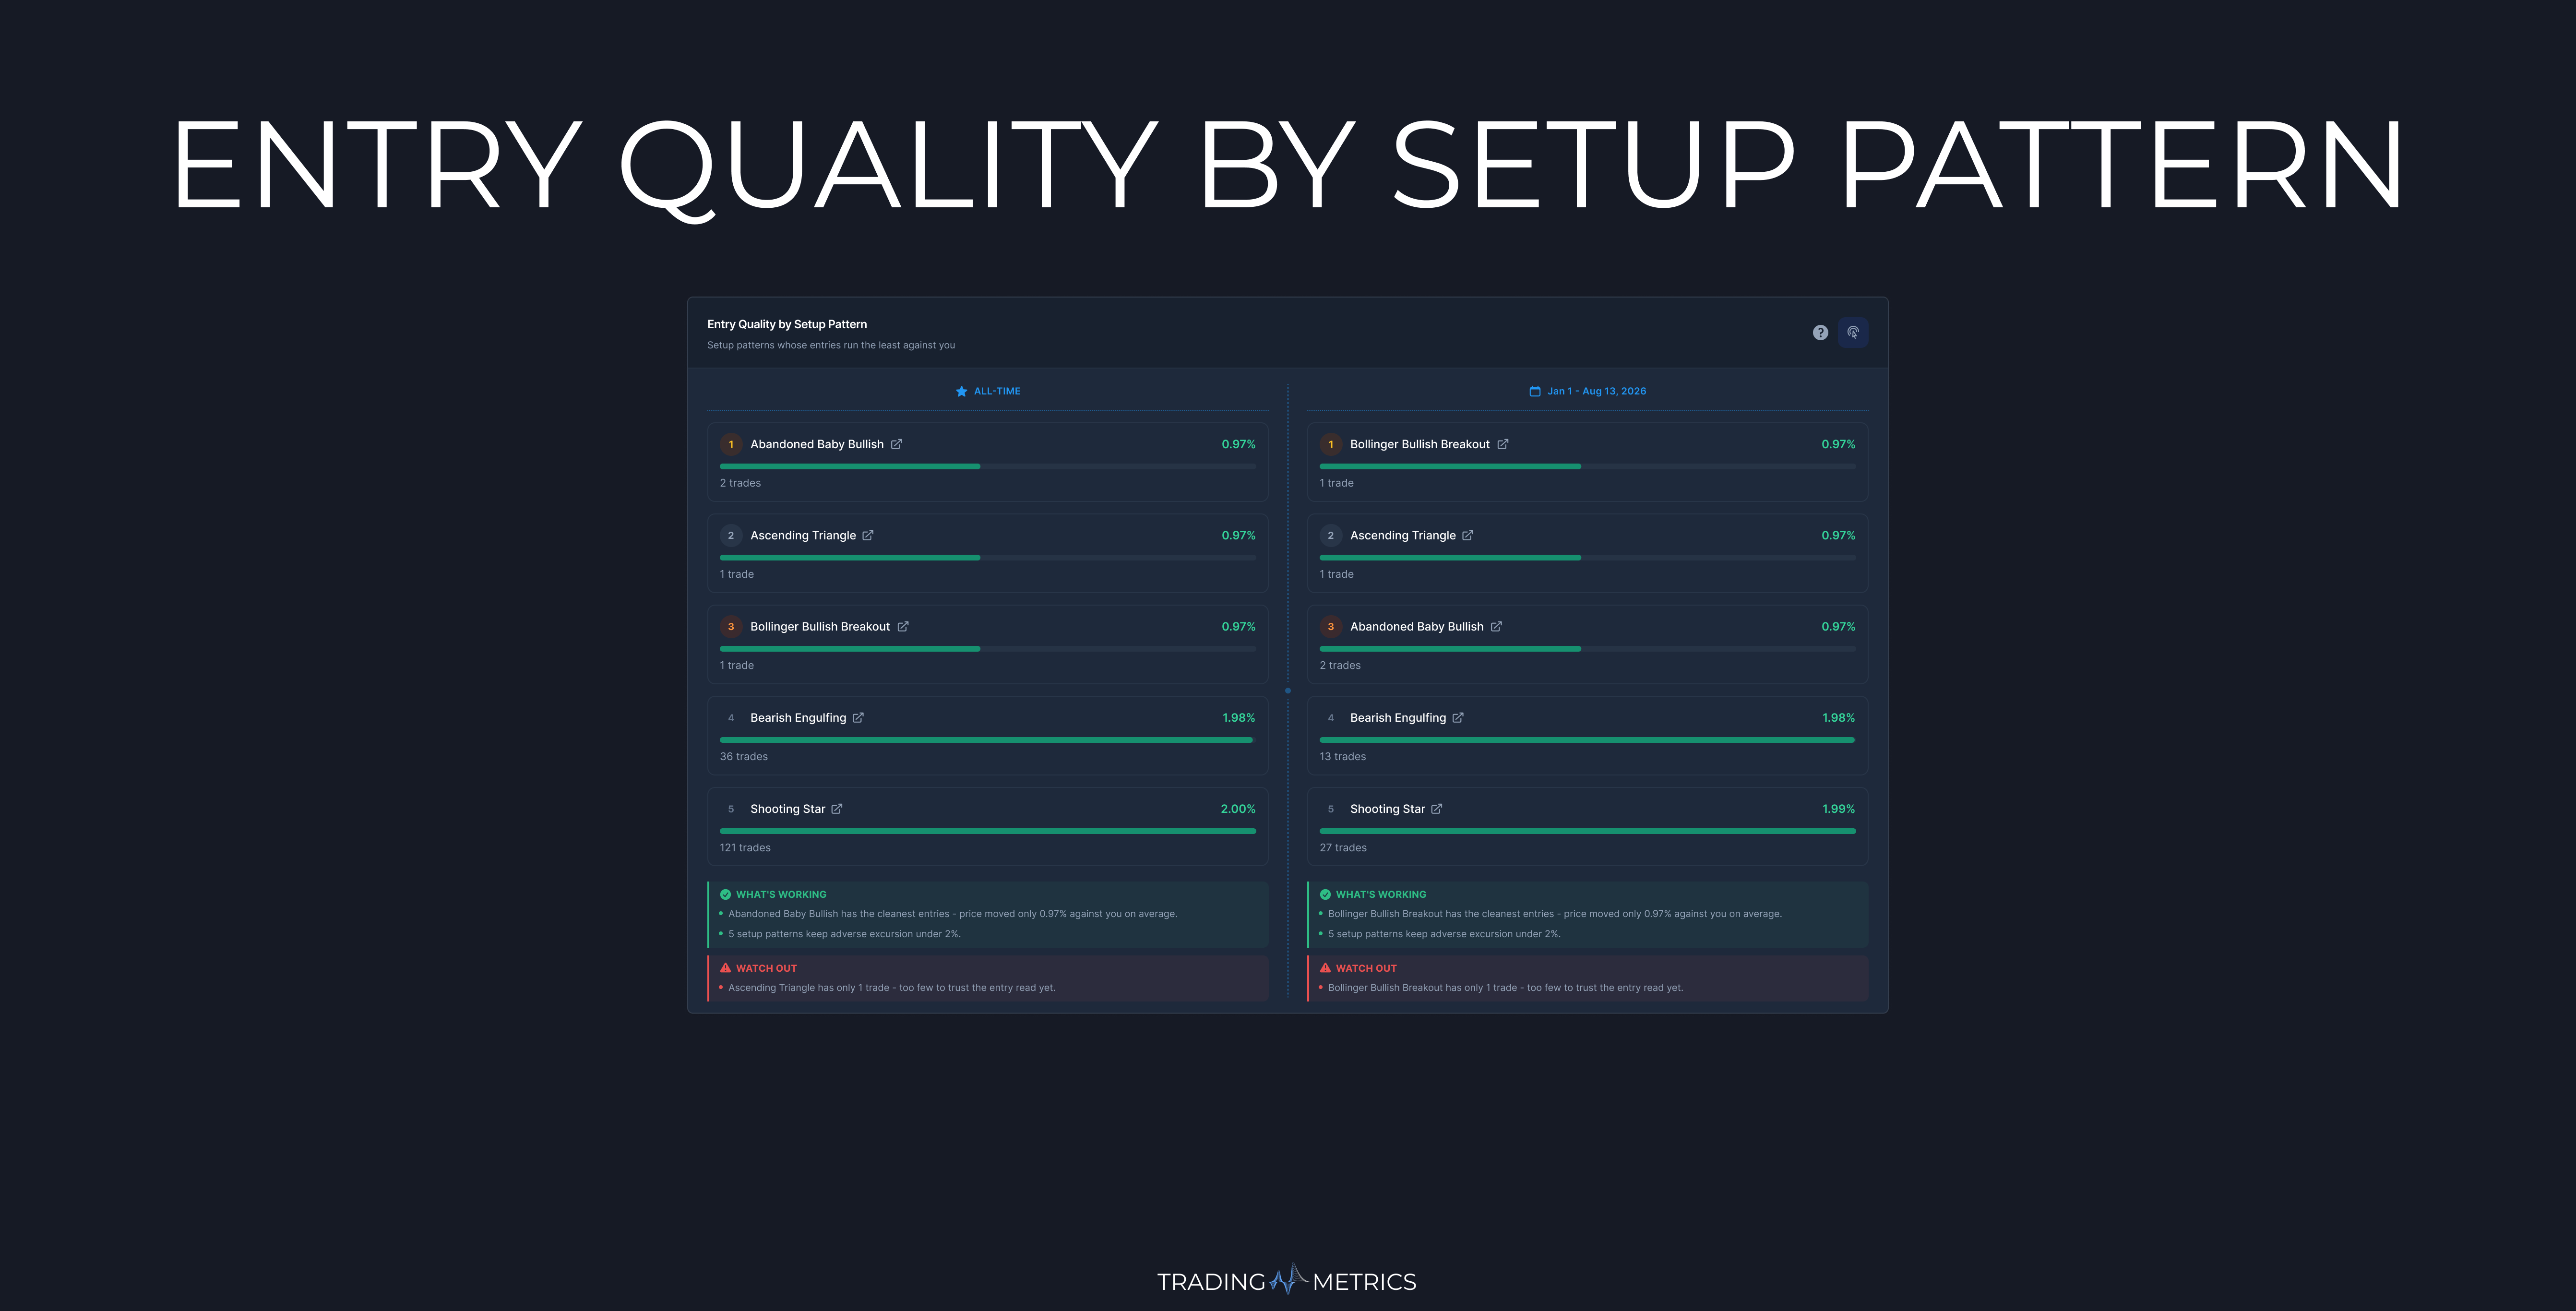Click the star icon beside ALL-TIME
This screenshot has height=1311, width=2576.
point(961,391)
